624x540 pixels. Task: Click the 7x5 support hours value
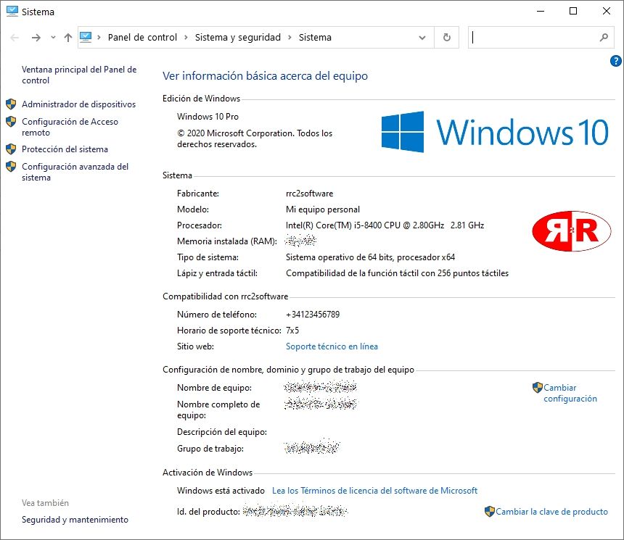(x=292, y=331)
